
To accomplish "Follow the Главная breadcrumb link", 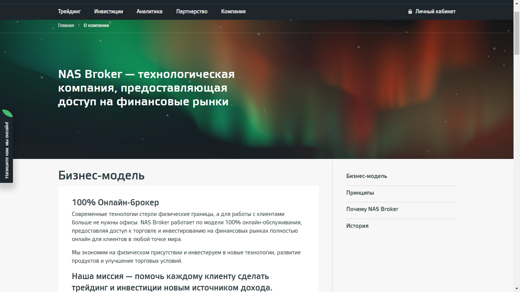I will tap(66, 25).
